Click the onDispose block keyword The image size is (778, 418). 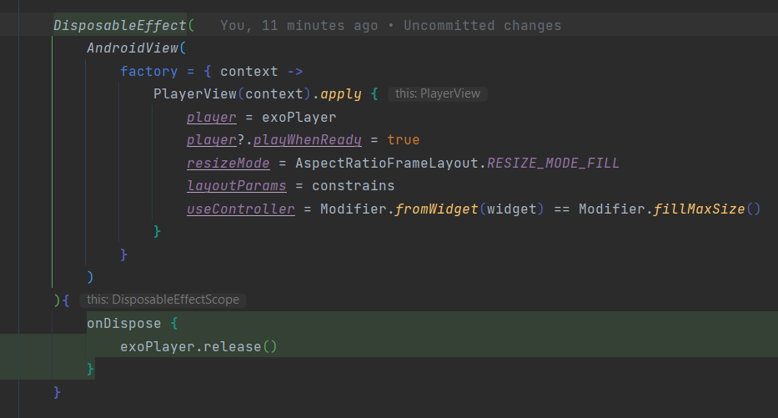pyautogui.click(x=124, y=324)
